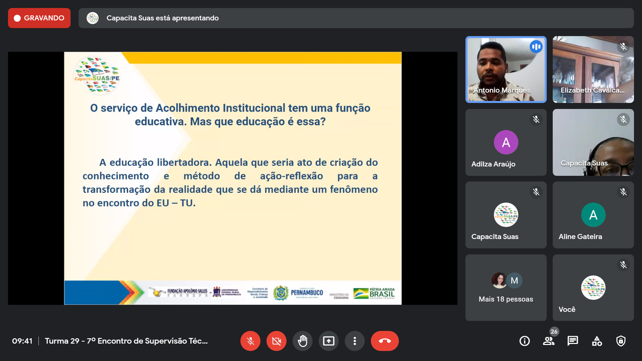Expand the Mais 18 pessoas tile
The width and height of the screenshot is (642, 361).
click(x=506, y=287)
